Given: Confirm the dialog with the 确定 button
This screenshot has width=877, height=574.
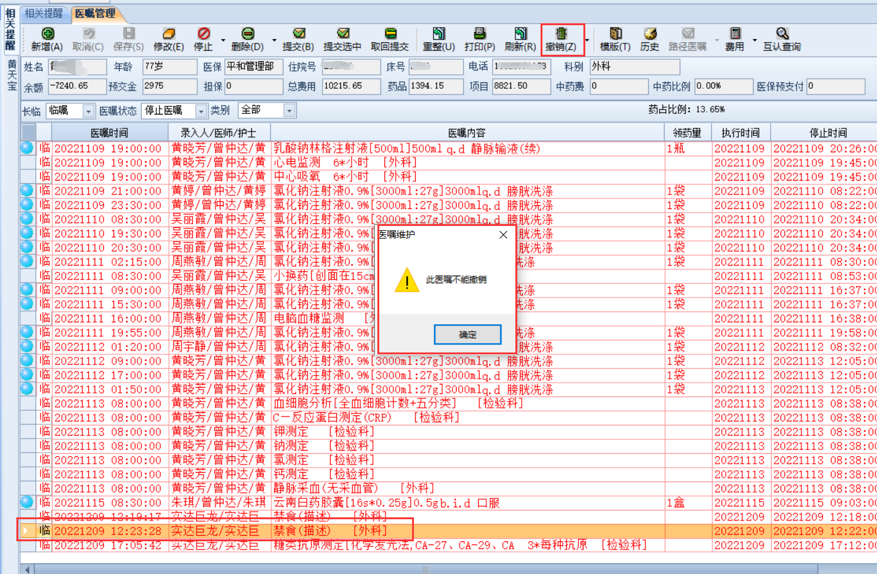Looking at the screenshot, I should pyautogui.click(x=467, y=335).
